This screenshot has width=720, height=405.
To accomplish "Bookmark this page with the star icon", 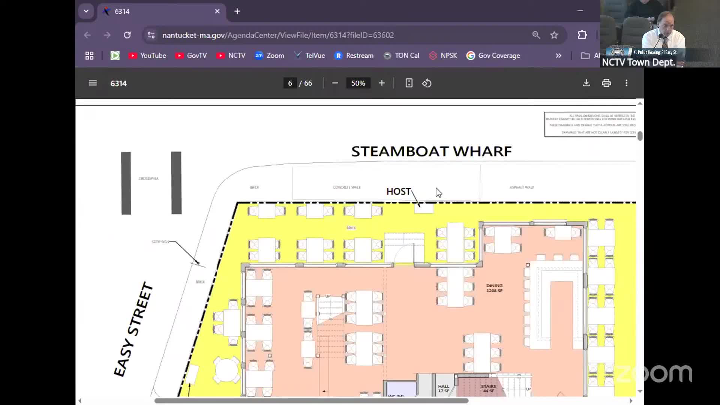I will point(554,35).
